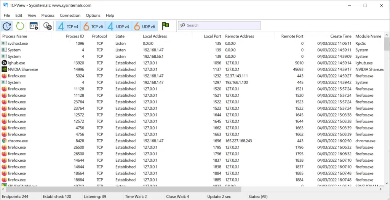Click the chrome.exe process icon

(4, 141)
